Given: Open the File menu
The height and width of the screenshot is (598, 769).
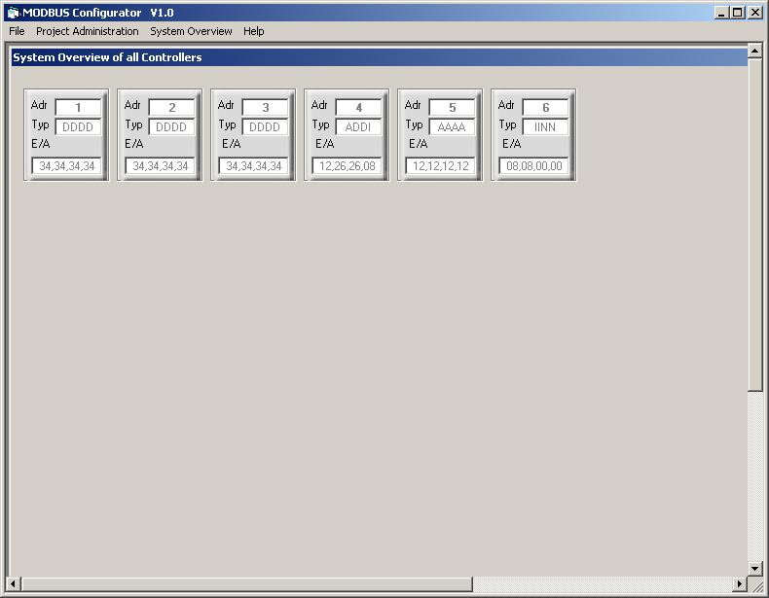Looking at the screenshot, I should [17, 31].
